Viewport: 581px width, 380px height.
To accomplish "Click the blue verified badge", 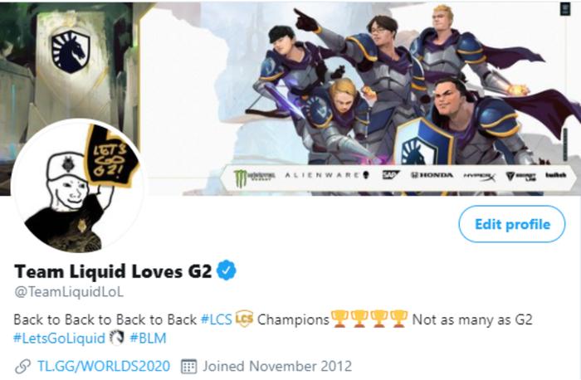I will pyautogui.click(x=226, y=270).
